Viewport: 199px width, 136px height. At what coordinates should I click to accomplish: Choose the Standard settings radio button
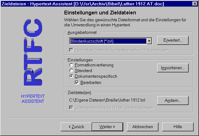click(x=72, y=71)
